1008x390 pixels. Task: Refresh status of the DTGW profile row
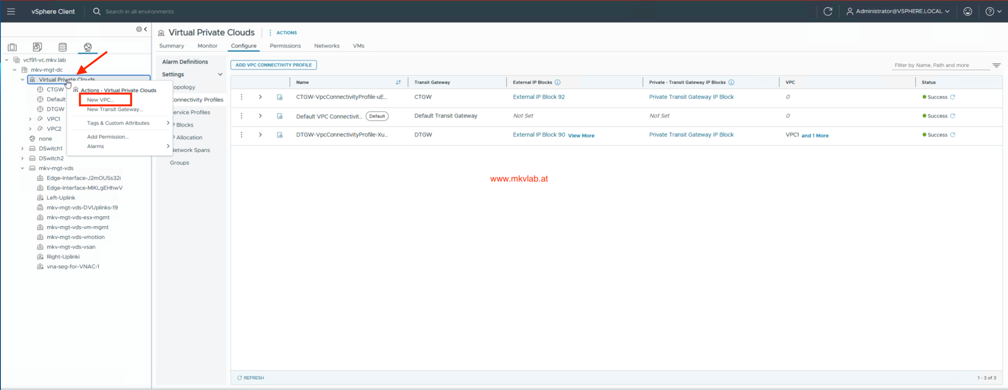[x=953, y=135]
